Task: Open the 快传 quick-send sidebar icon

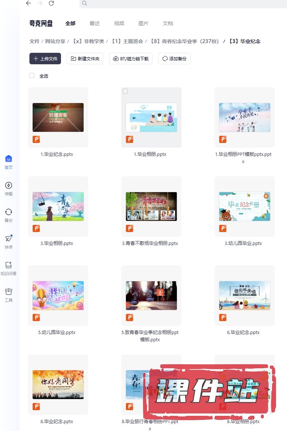Action: tap(9, 238)
